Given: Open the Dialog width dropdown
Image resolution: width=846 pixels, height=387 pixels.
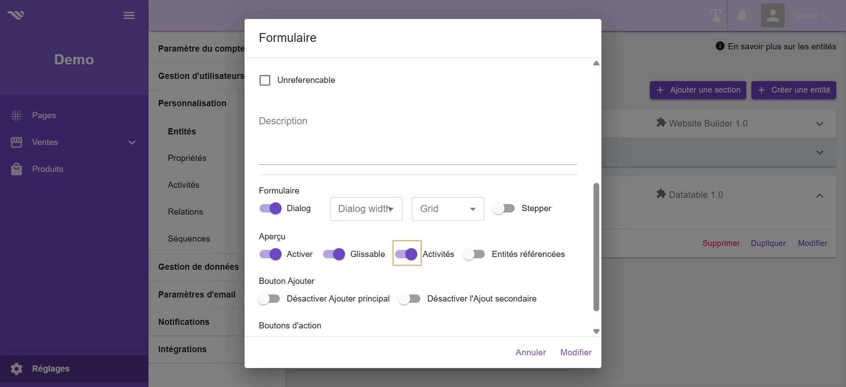Looking at the screenshot, I should tap(366, 209).
